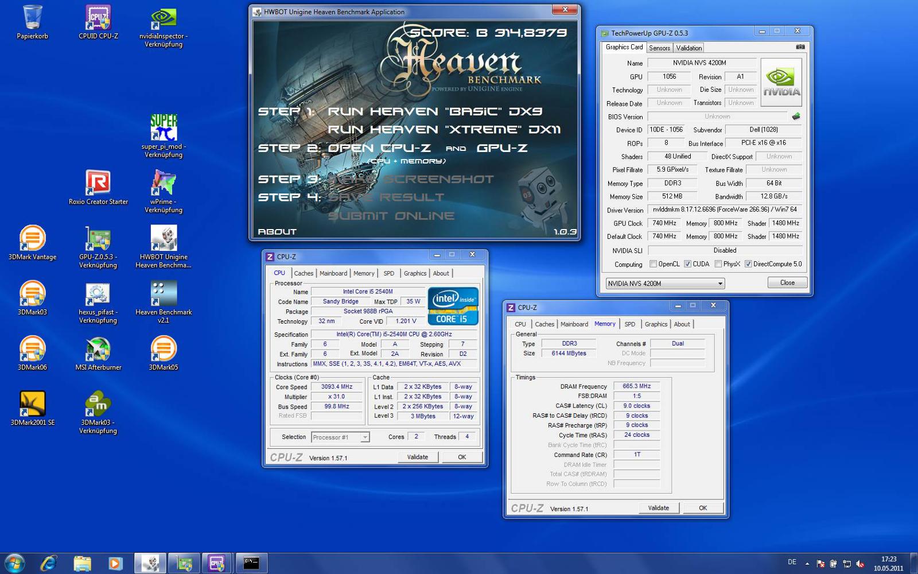Open the 3DMark2001 SE desktop icon
The height and width of the screenshot is (574, 918).
click(32, 408)
